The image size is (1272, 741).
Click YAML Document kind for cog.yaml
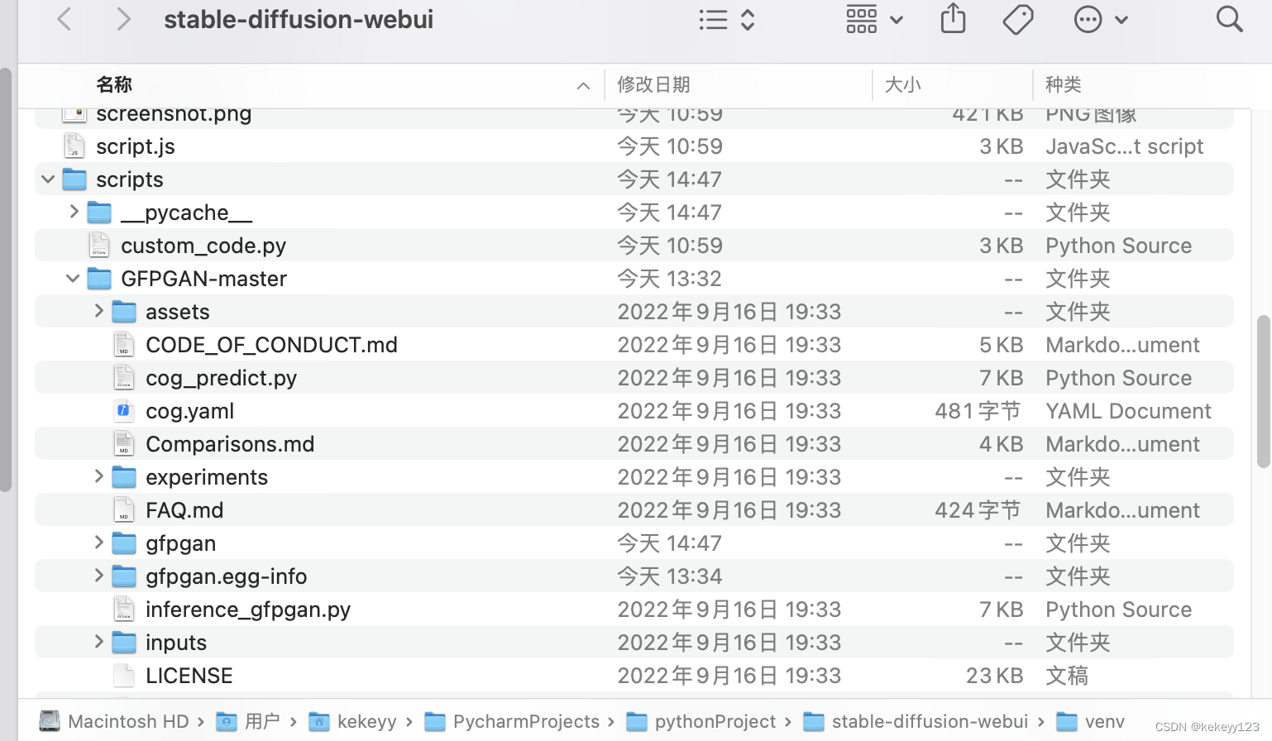point(1128,411)
